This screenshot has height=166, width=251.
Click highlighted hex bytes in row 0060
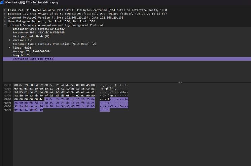click(55, 106)
